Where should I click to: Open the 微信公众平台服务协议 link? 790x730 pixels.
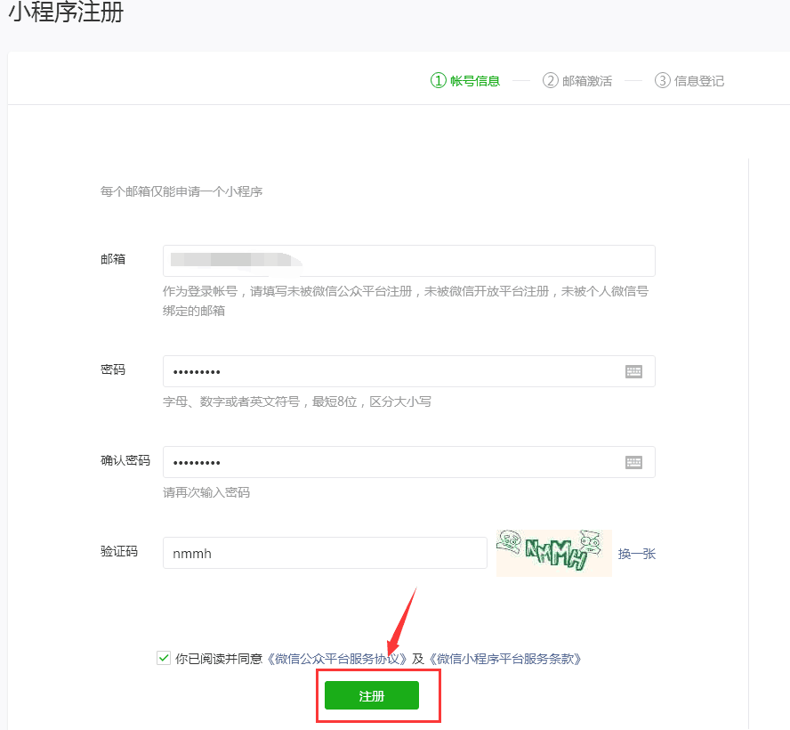coord(336,659)
